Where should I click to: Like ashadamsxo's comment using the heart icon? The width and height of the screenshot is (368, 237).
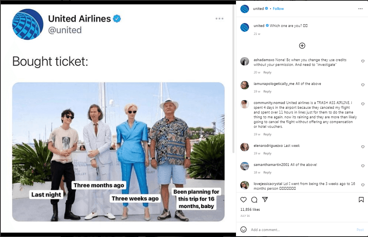362,61
